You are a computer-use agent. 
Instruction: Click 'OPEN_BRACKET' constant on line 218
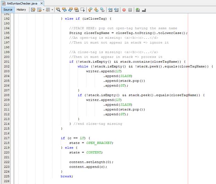point(99,143)
